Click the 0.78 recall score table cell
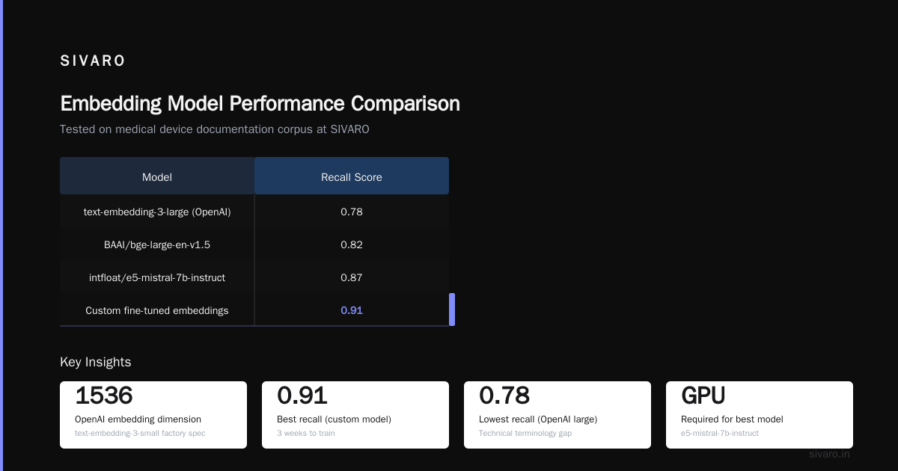This screenshot has width=898, height=471. click(352, 212)
